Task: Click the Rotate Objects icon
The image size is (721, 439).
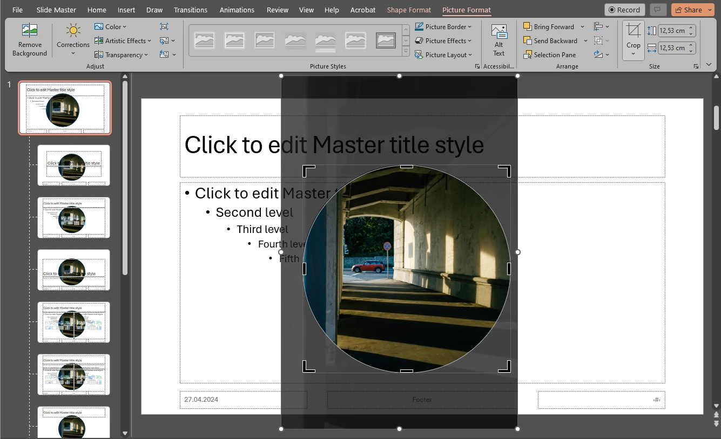Action: tap(598, 54)
